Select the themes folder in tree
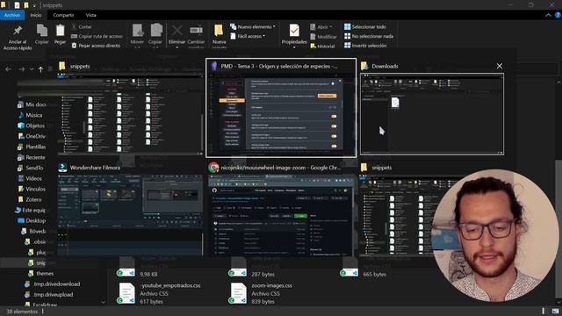Viewport: 562px width, 316px height. [x=41, y=273]
